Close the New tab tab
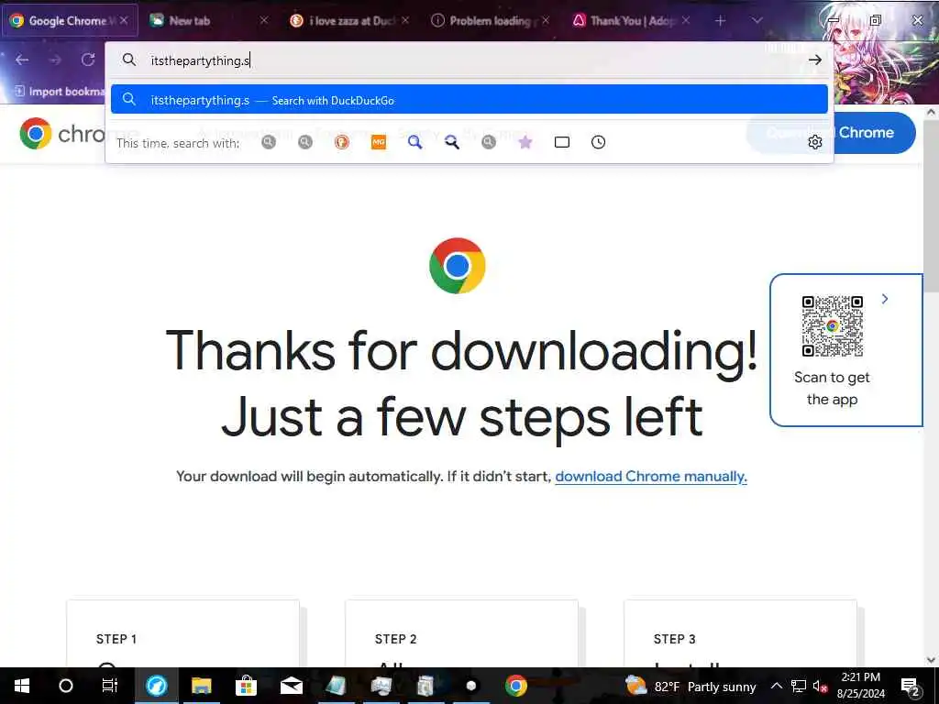 click(263, 20)
